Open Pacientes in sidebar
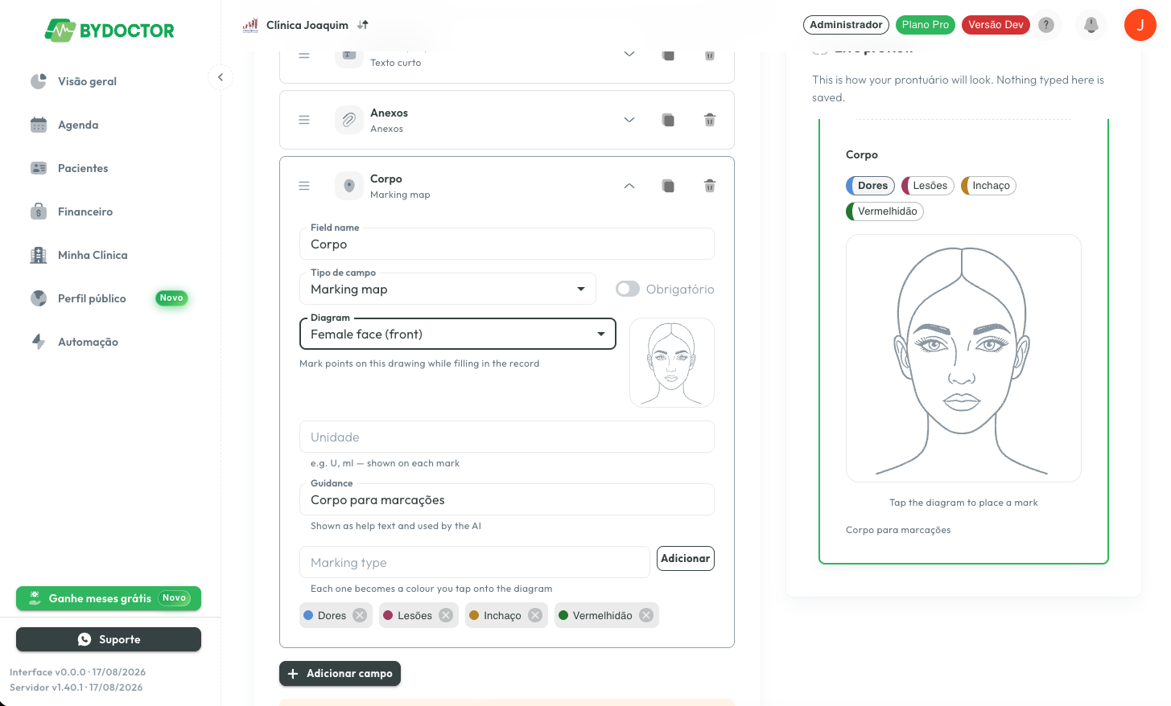This screenshot has width=1171, height=706. [83, 168]
